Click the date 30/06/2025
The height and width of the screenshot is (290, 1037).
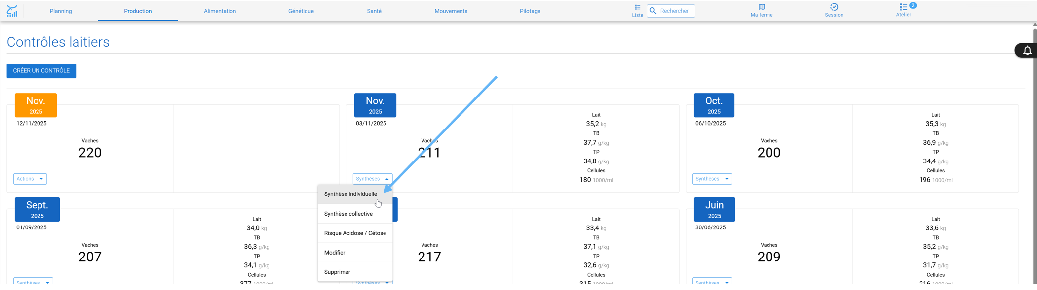coord(711,227)
